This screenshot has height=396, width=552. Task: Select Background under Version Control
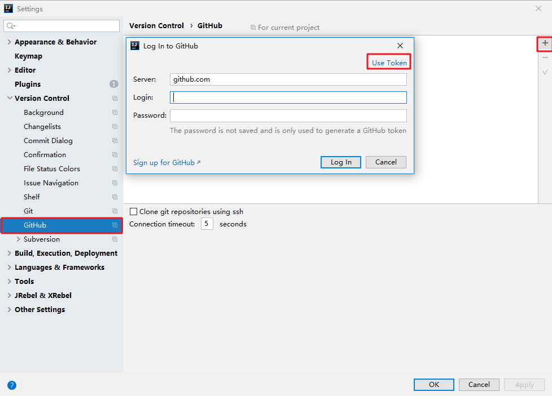point(43,113)
